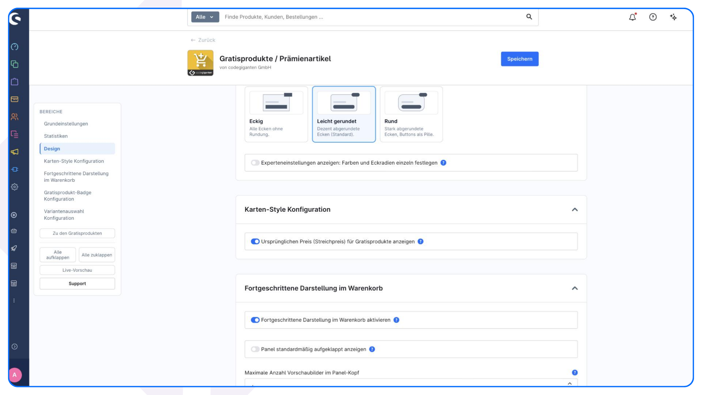The width and height of the screenshot is (702, 395).
Task: Select the Rund corner style card
Action: [411, 114]
